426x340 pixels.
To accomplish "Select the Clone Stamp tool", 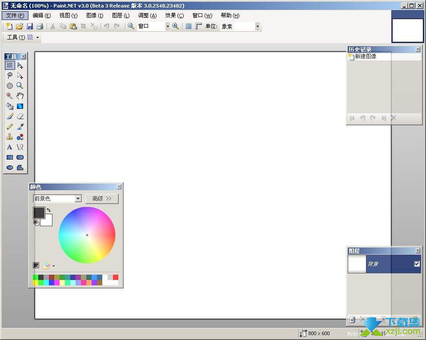I will [x=10, y=137].
